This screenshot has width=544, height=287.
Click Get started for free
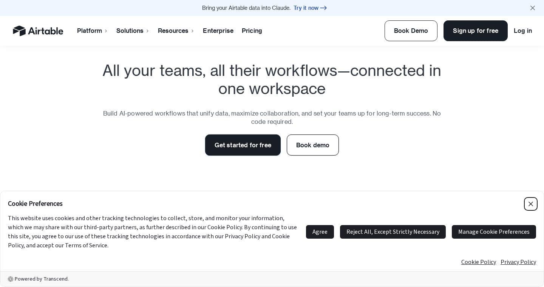(x=243, y=145)
